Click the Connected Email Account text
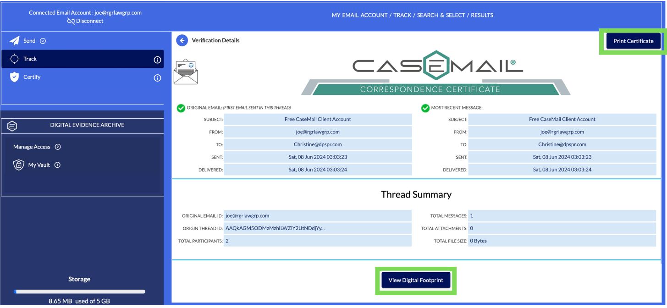 (x=85, y=13)
